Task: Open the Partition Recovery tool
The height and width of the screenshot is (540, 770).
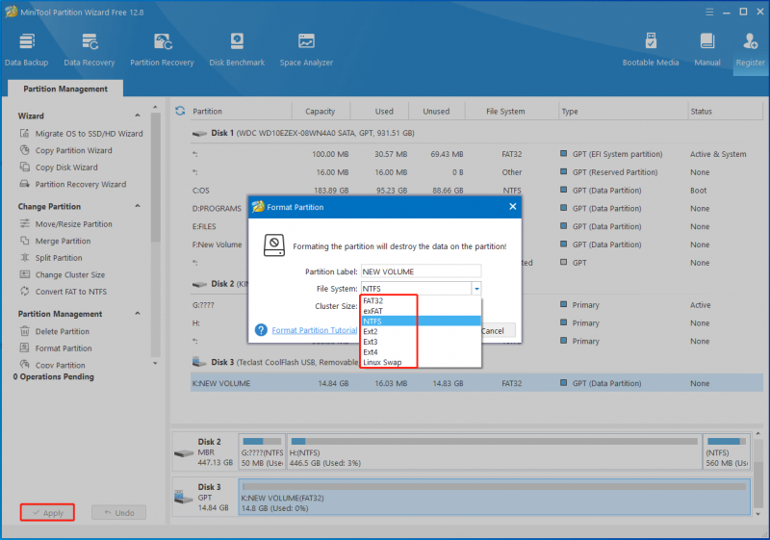Action: click(162, 50)
